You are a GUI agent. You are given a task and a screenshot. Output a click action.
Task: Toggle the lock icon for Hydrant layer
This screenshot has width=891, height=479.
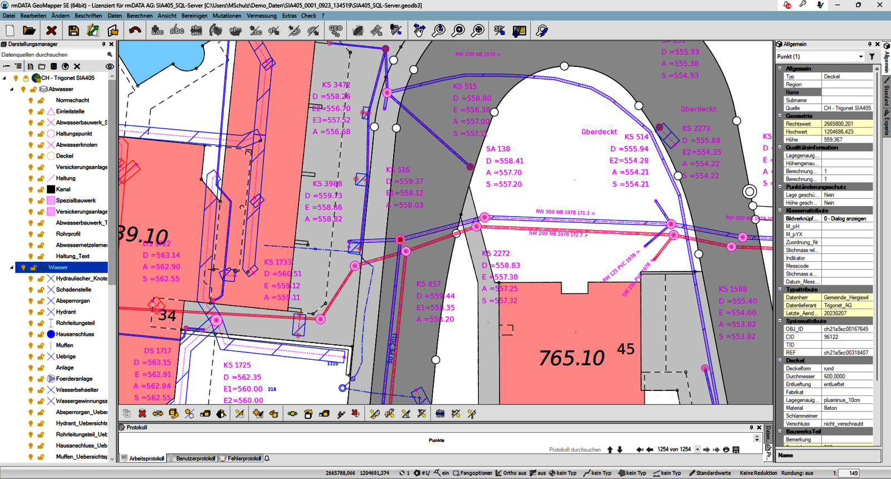point(41,312)
